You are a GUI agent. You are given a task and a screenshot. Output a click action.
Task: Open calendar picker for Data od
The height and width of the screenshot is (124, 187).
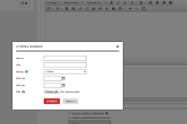(63, 78)
